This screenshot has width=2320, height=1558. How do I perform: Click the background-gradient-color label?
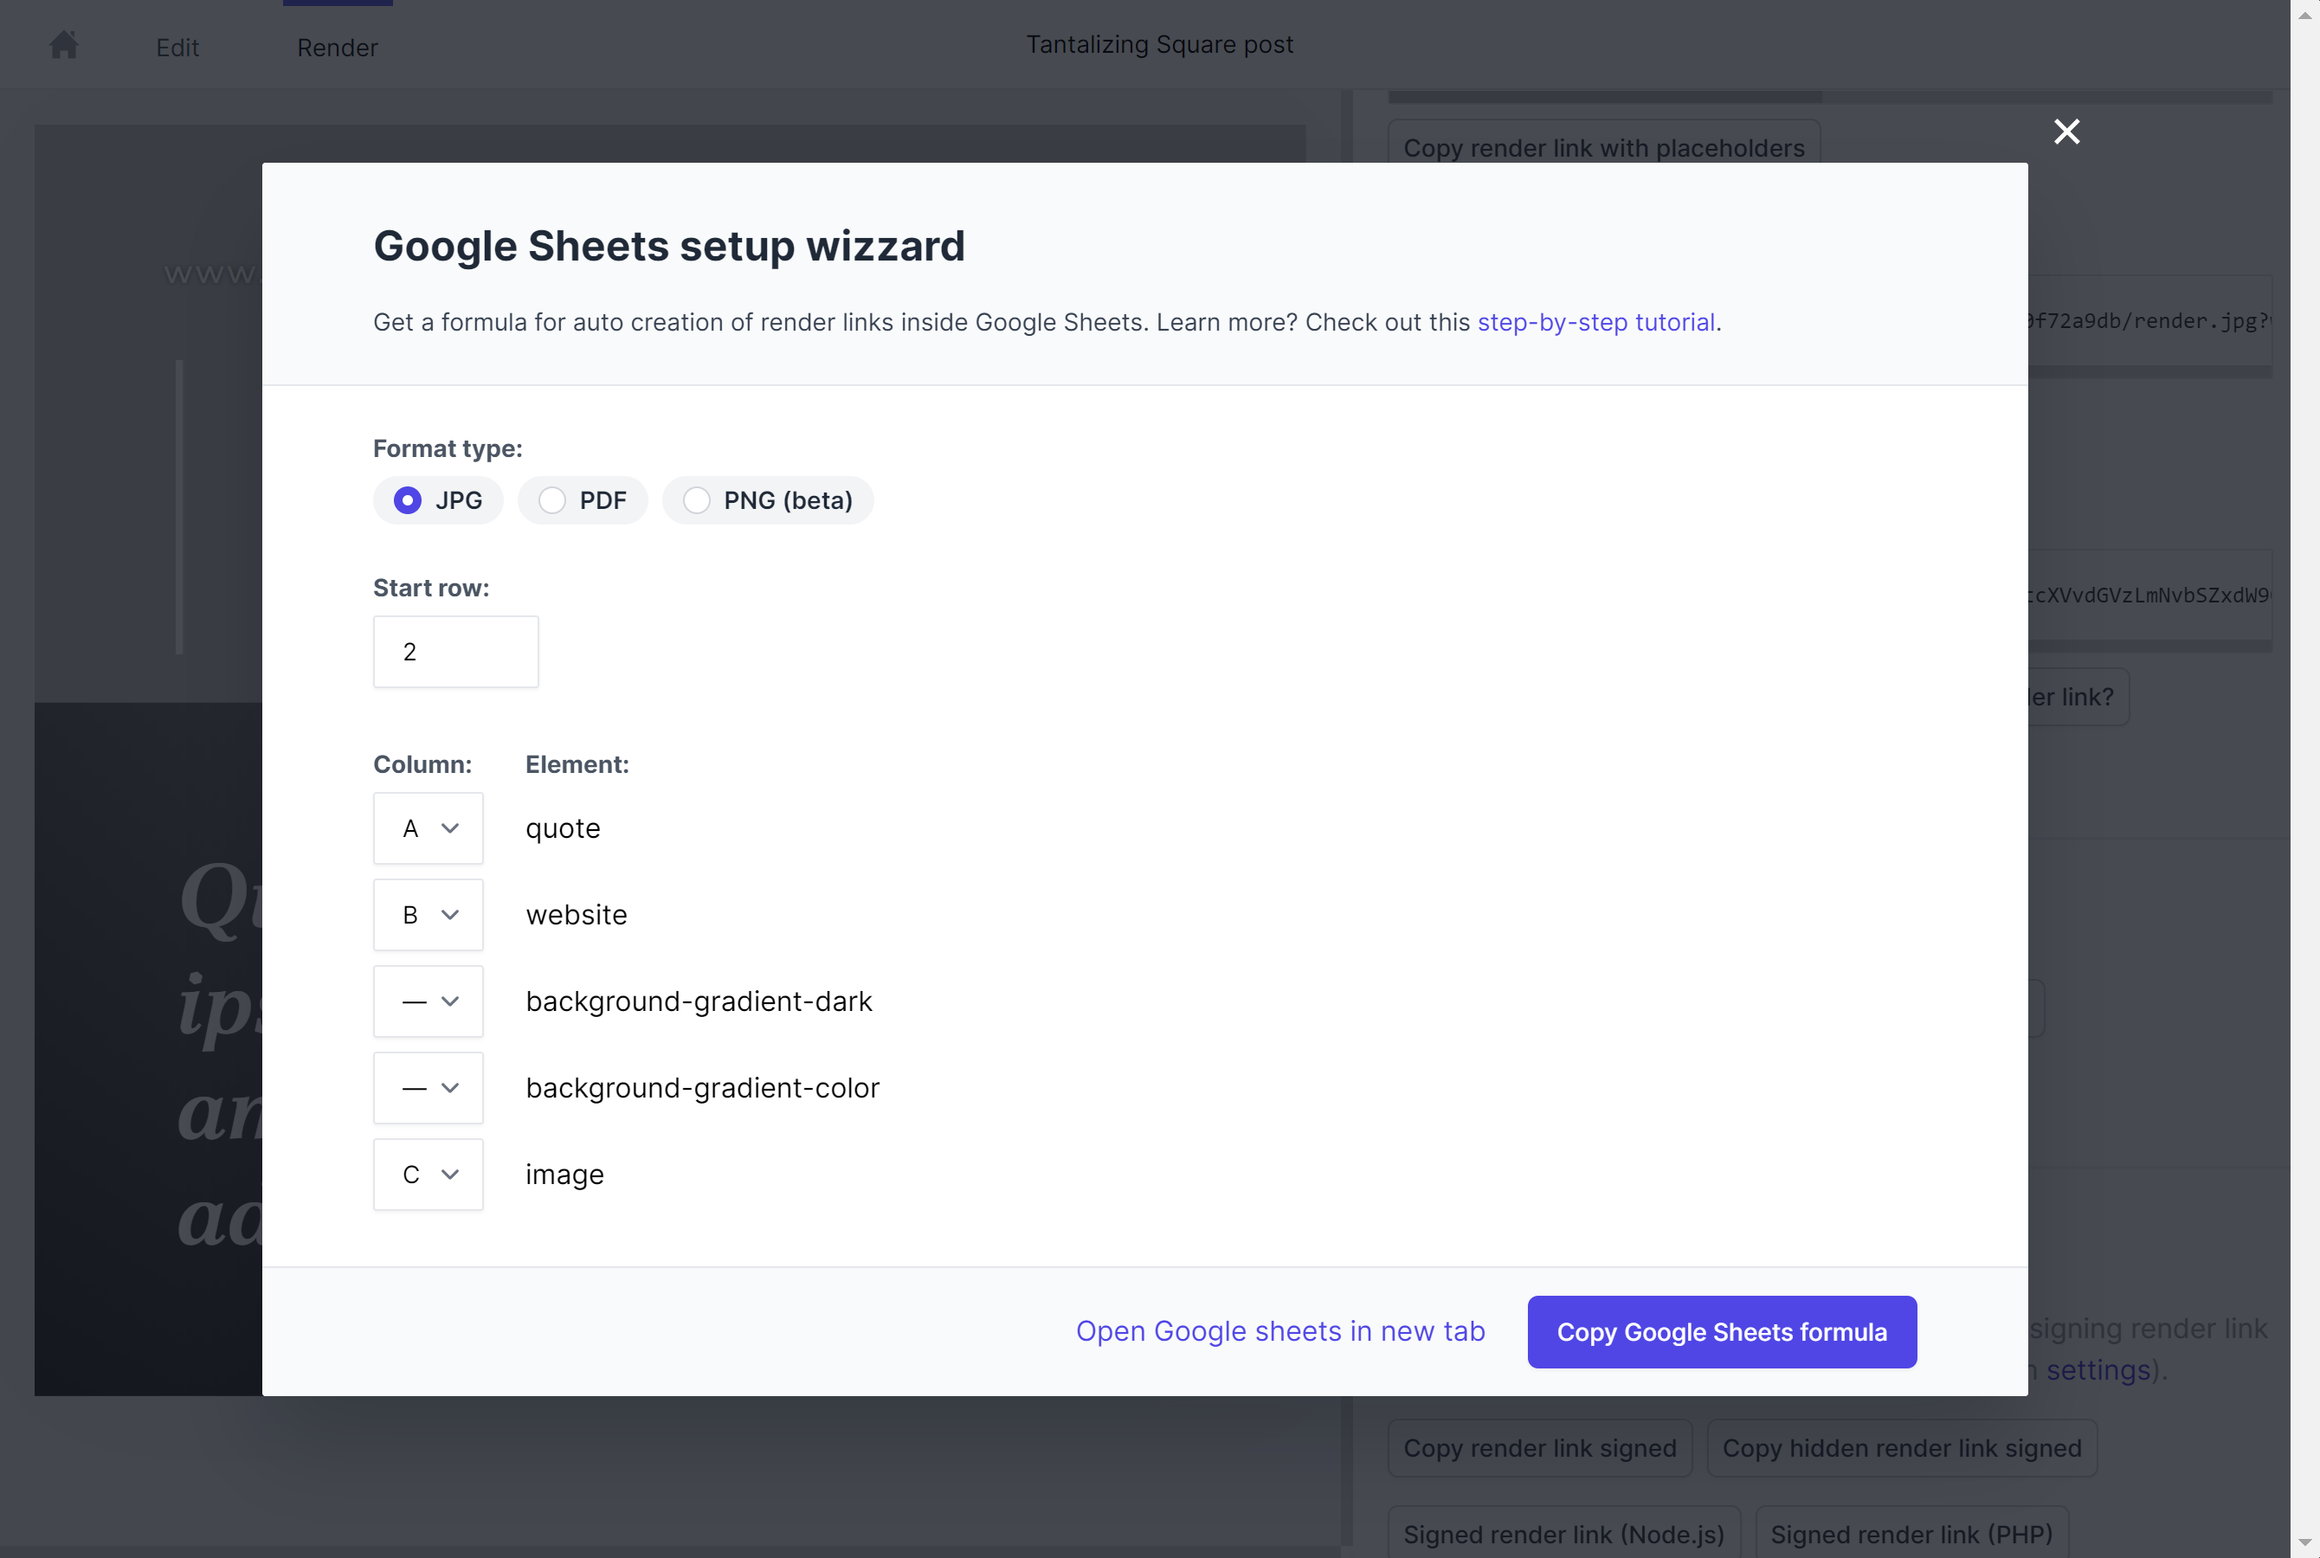click(x=702, y=1087)
